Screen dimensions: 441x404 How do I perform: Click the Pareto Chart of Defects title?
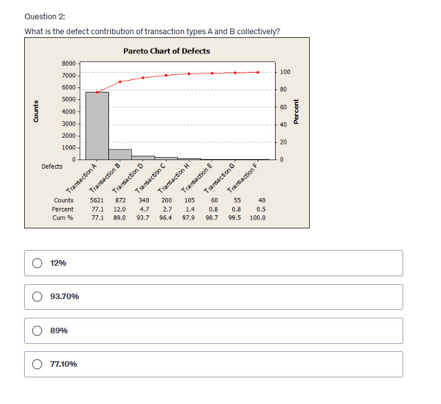(166, 51)
